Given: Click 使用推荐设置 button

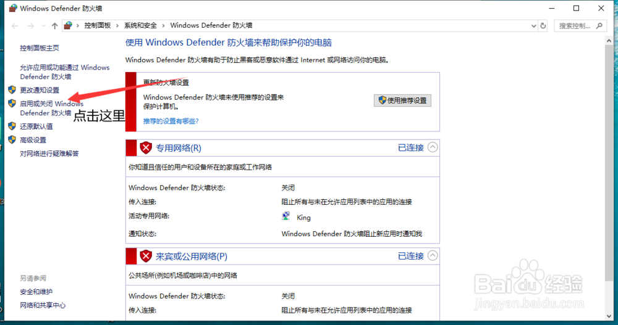Looking at the screenshot, I should point(402,101).
